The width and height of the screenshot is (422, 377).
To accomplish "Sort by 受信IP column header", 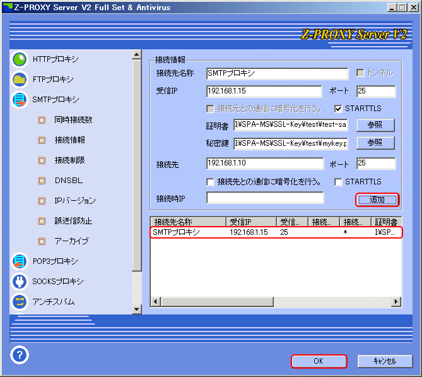I will pyautogui.click(x=251, y=222).
